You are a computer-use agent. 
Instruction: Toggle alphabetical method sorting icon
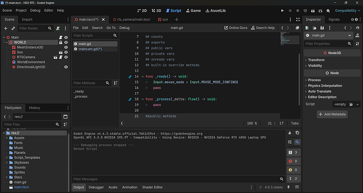pyautogui.click(x=116, y=83)
